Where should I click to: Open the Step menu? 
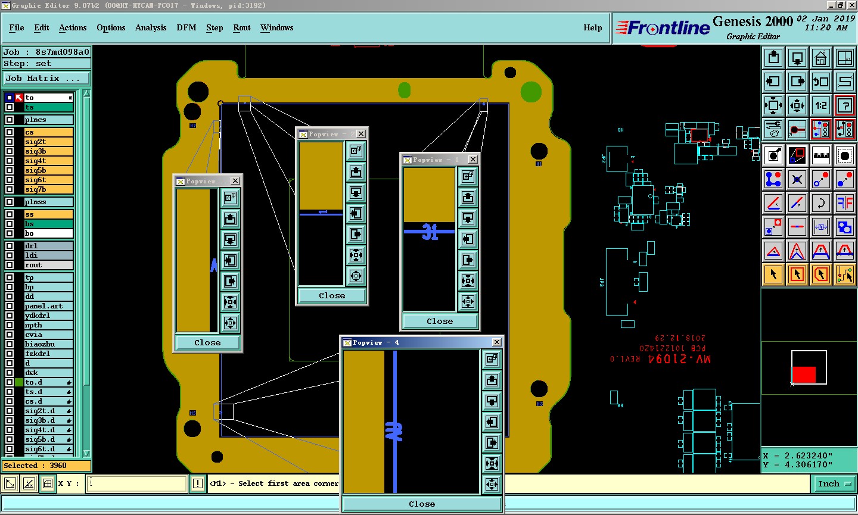pos(214,27)
